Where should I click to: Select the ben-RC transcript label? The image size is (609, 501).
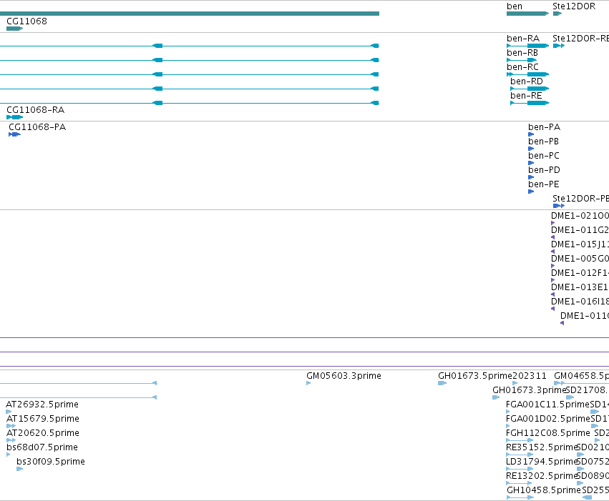point(522,67)
